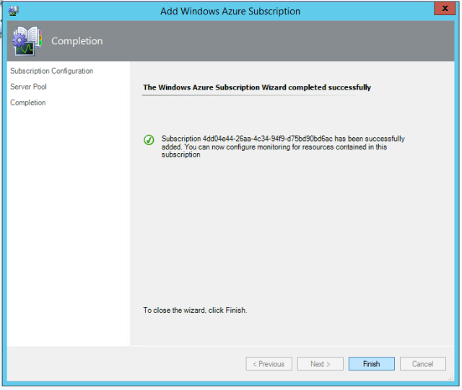
Task: Go to the Server Pool step
Action: pyautogui.click(x=29, y=87)
